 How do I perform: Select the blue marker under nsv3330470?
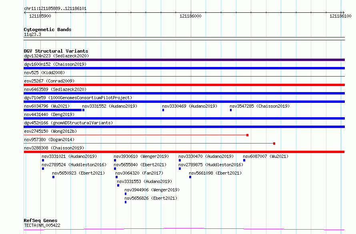(180, 160)
